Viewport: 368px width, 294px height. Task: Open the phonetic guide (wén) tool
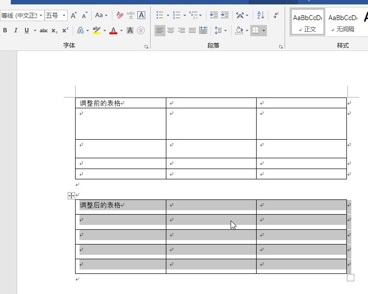click(x=131, y=16)
